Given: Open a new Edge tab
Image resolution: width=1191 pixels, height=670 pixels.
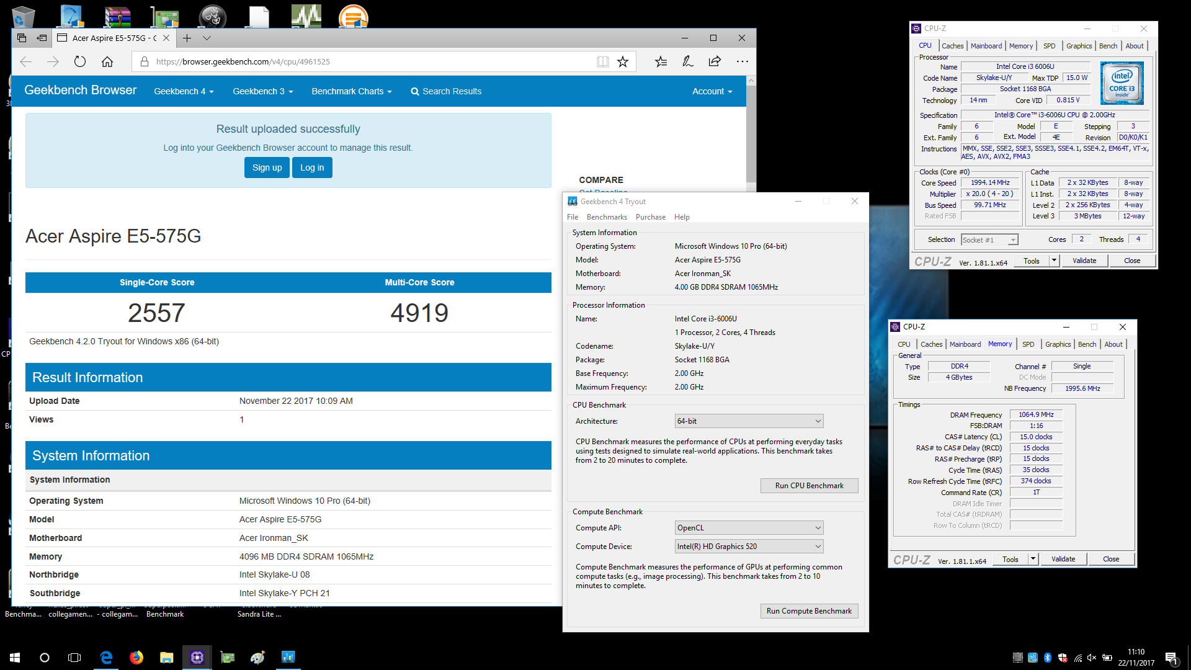Looking at the screenshot, I should pos(187,38).
